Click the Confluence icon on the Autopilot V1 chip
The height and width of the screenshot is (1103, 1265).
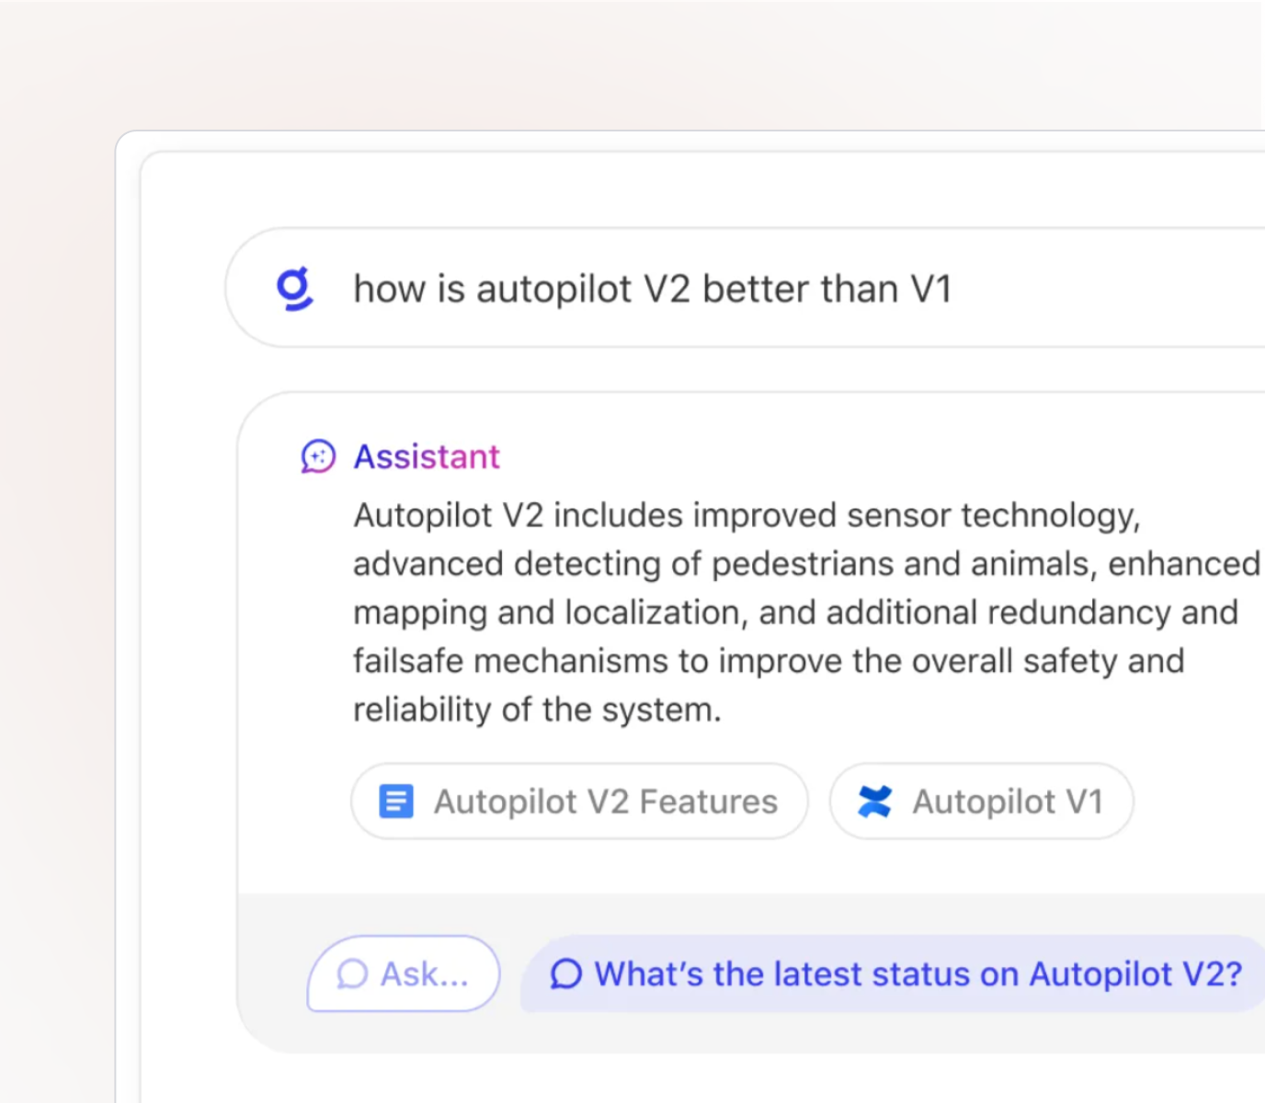[x=874, y=802]
